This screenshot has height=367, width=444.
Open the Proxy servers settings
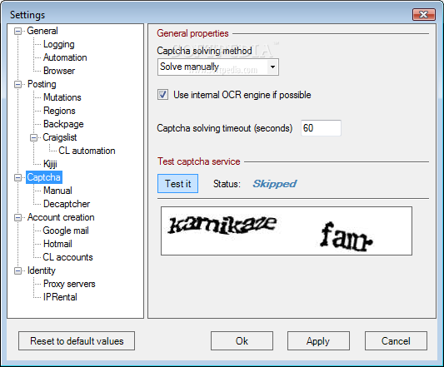[69, 284]
